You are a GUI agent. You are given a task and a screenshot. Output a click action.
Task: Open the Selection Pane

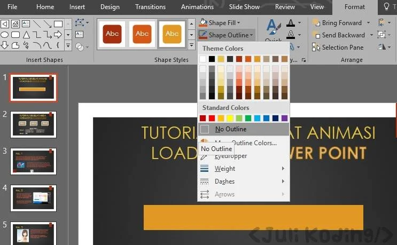tap(338, 48)
